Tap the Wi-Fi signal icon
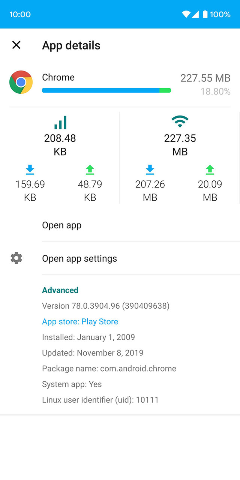240x480 pixels. pyautogui.click(x=180, y=121)
